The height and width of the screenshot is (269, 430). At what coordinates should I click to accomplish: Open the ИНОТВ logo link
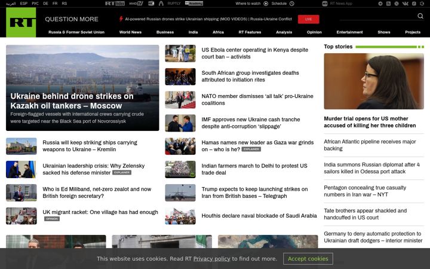(x=136, y=4)
